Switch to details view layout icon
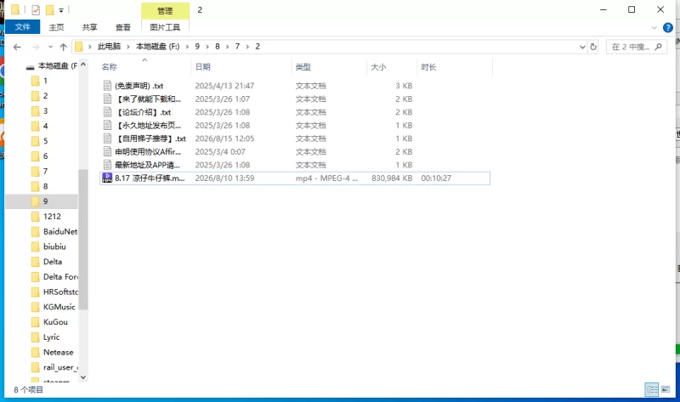The width and height of the screenshot is (680, 402). pyautogui.click(x=652, y=389)
